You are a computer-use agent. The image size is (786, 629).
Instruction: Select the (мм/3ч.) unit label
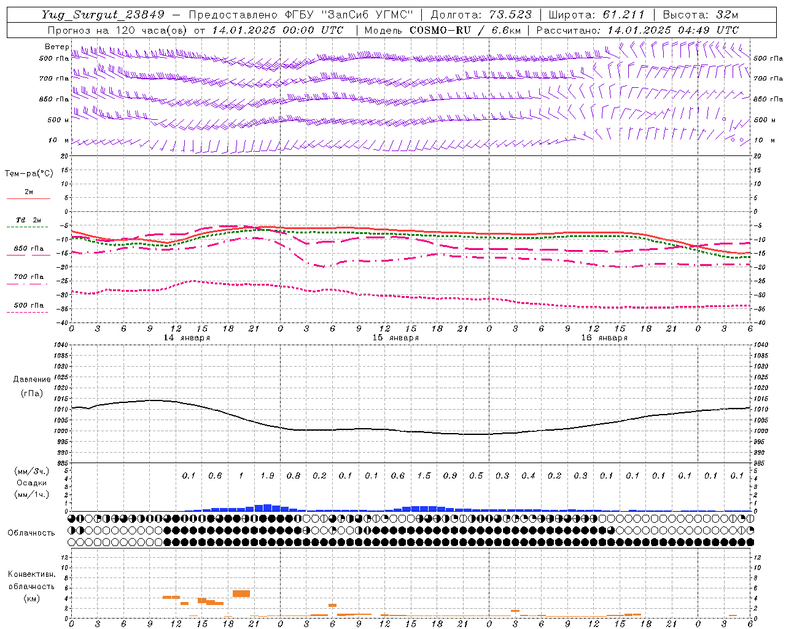tap(32, 471)
